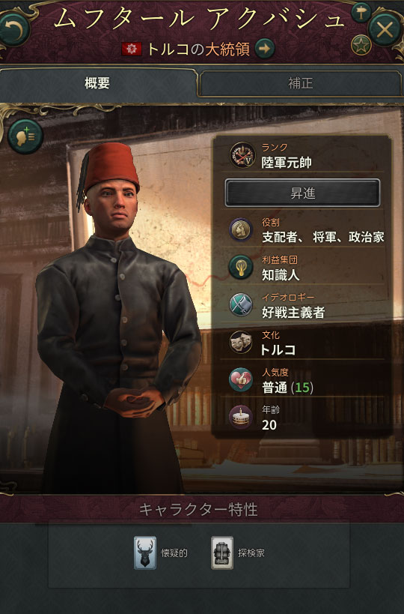Click the 好戦主義者 ideology icon
This screenshot has height=614, width=404.
coord(241,304)
